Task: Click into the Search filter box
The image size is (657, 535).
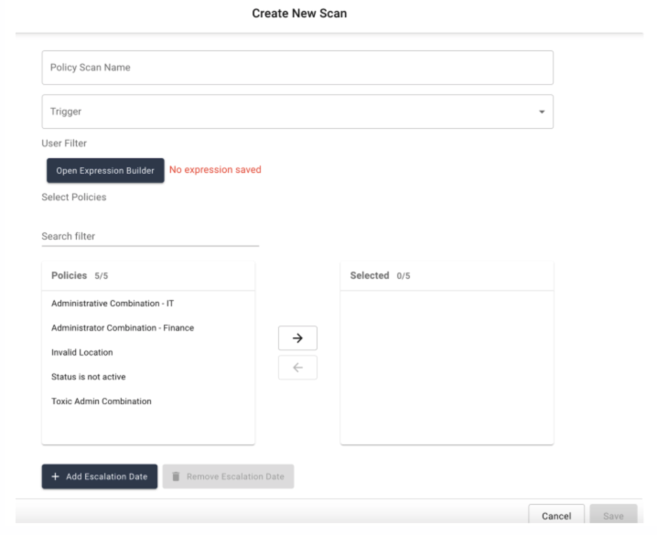Action: tap(149, 236)
